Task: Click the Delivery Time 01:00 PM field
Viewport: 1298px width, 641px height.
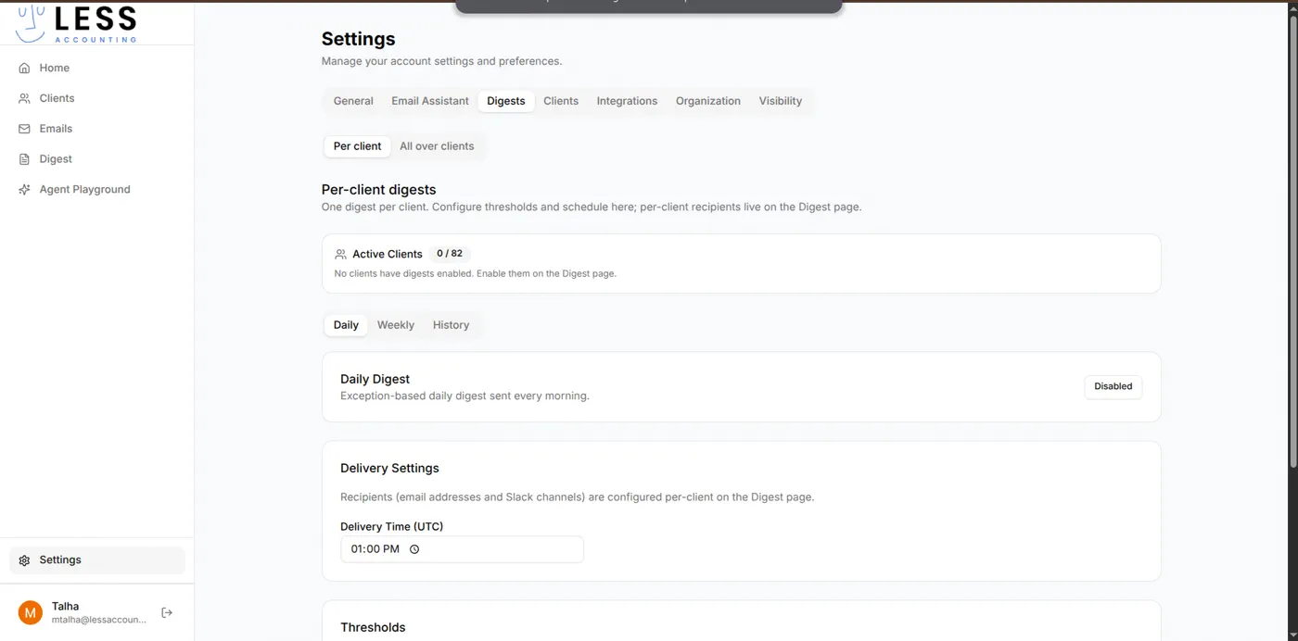Action: (x=462, y=549)
